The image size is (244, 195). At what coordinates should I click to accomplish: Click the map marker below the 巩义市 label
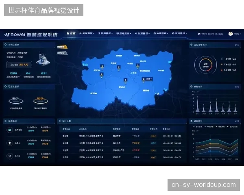(102, 75)
